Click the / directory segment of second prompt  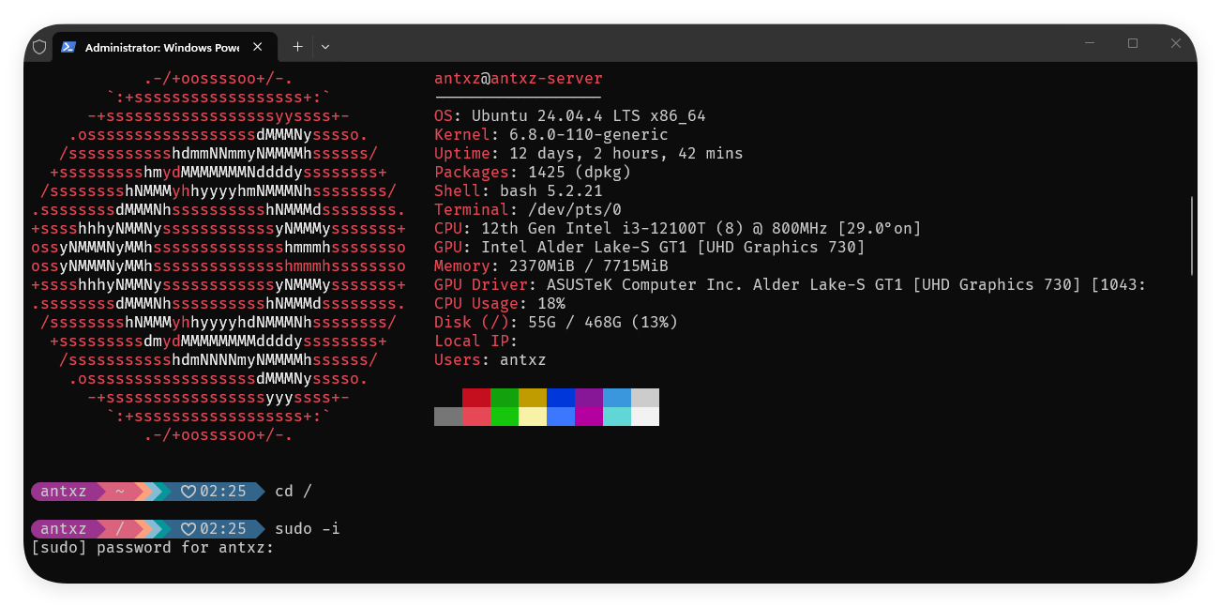(120, 529)
